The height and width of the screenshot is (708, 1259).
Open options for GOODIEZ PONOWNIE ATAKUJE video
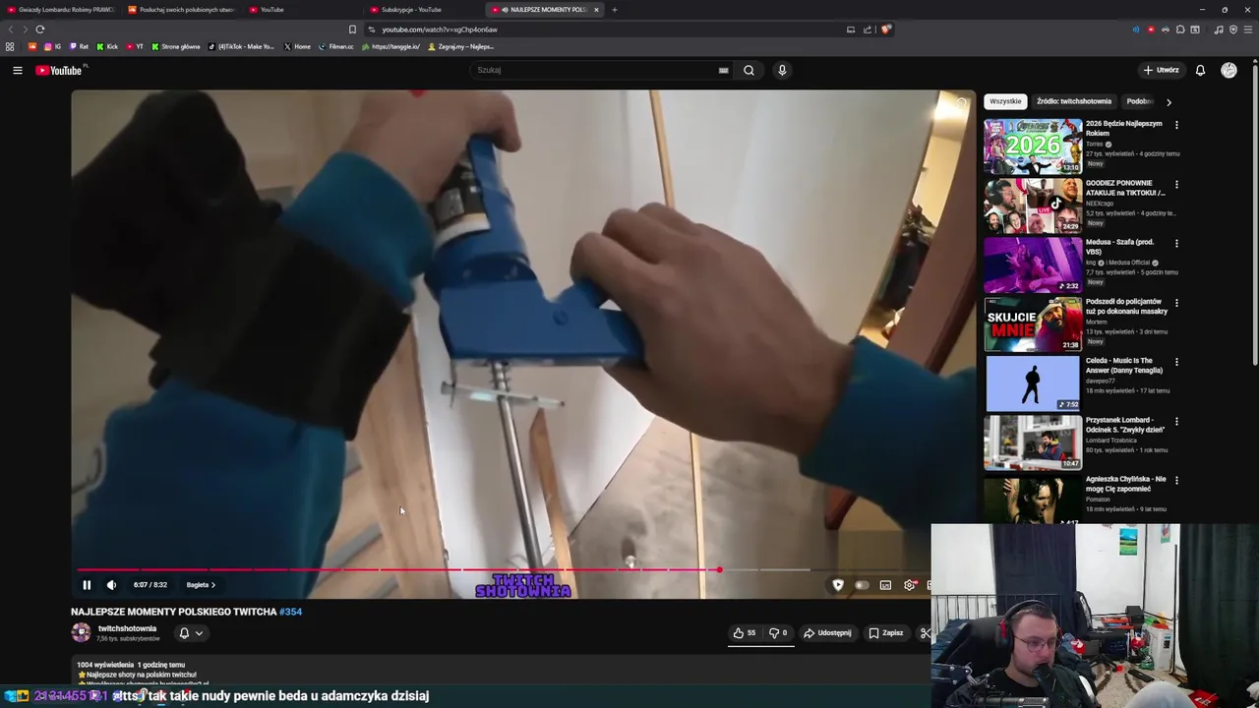pyautogui.click(x=1176, y=184)
